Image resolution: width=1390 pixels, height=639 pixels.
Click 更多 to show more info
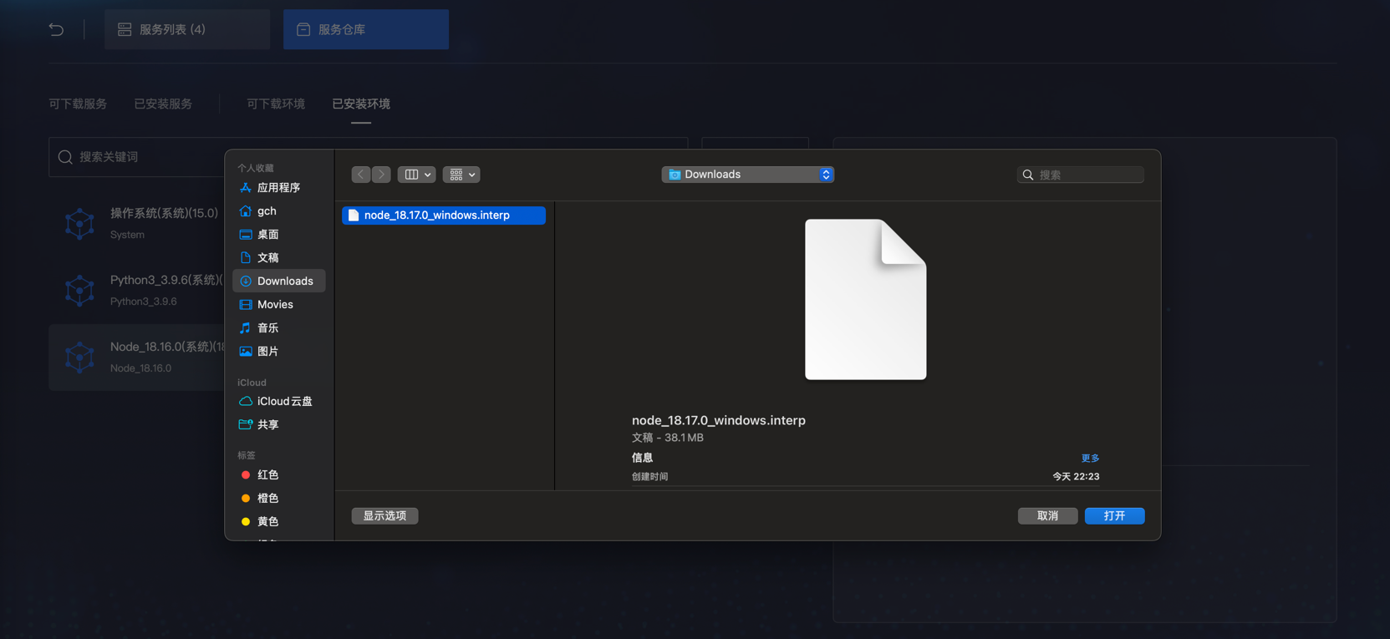[x=1090, y=459]
